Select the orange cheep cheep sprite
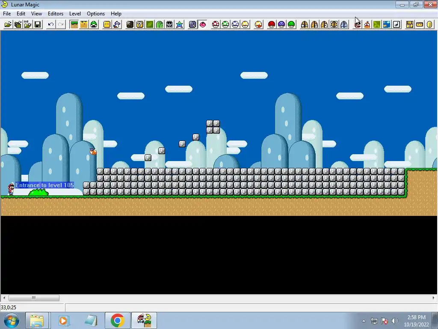Viewport: 438px width, 329px height. (x=93, y=151)
